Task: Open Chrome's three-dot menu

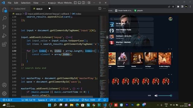Action: (190, 7)
